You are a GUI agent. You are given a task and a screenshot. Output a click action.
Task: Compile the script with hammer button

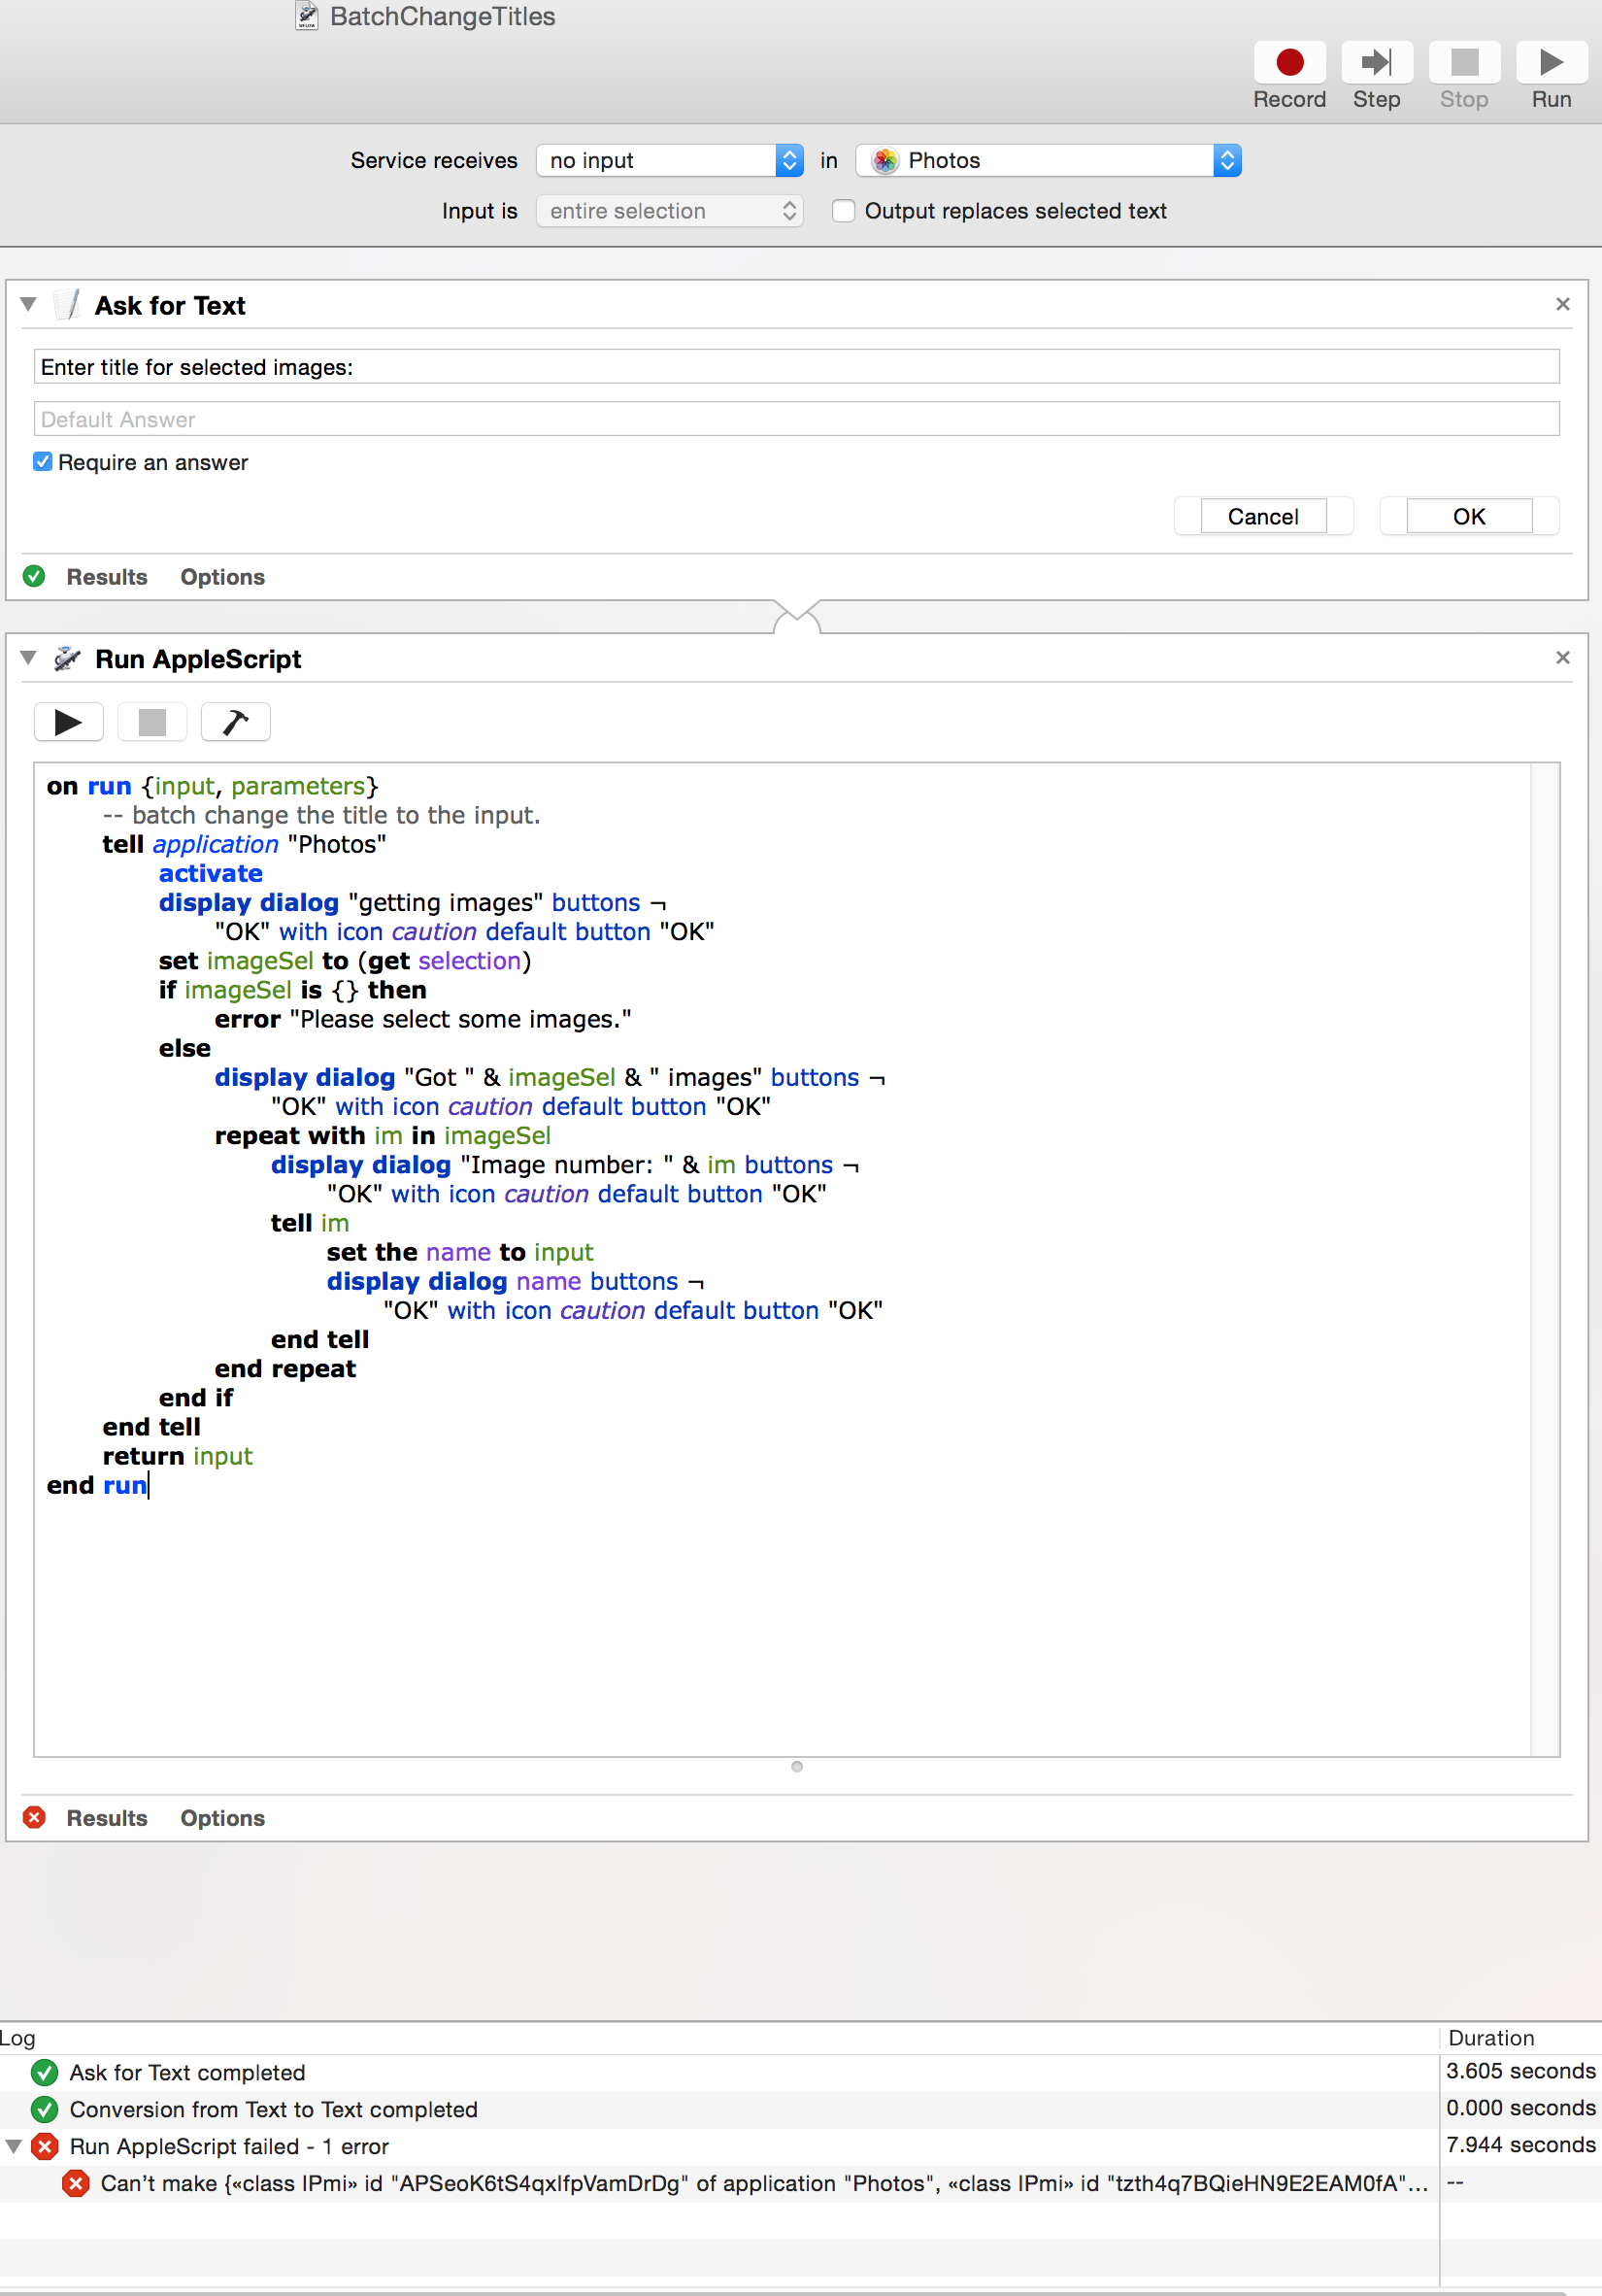click(x=236, y=722)
